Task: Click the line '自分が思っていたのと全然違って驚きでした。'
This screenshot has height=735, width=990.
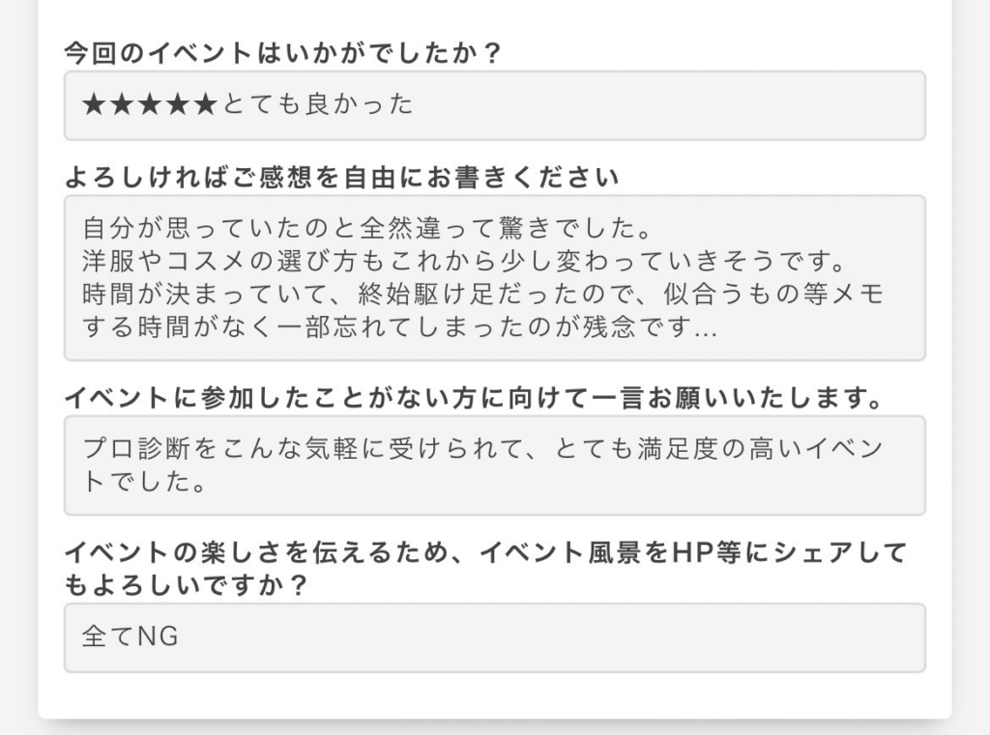Action: click(366, 228)
